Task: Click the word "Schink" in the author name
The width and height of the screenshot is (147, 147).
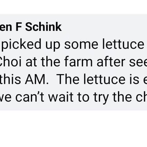Action: point(43,27)
